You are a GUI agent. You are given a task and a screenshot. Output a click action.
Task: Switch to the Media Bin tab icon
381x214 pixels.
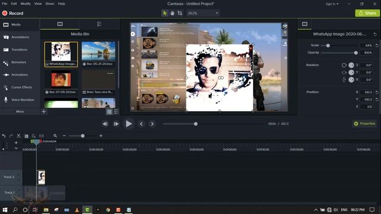60,24
